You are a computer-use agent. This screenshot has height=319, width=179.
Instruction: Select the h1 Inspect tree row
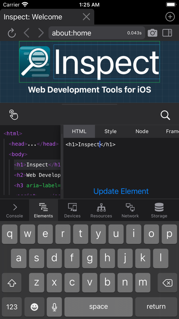37,165
